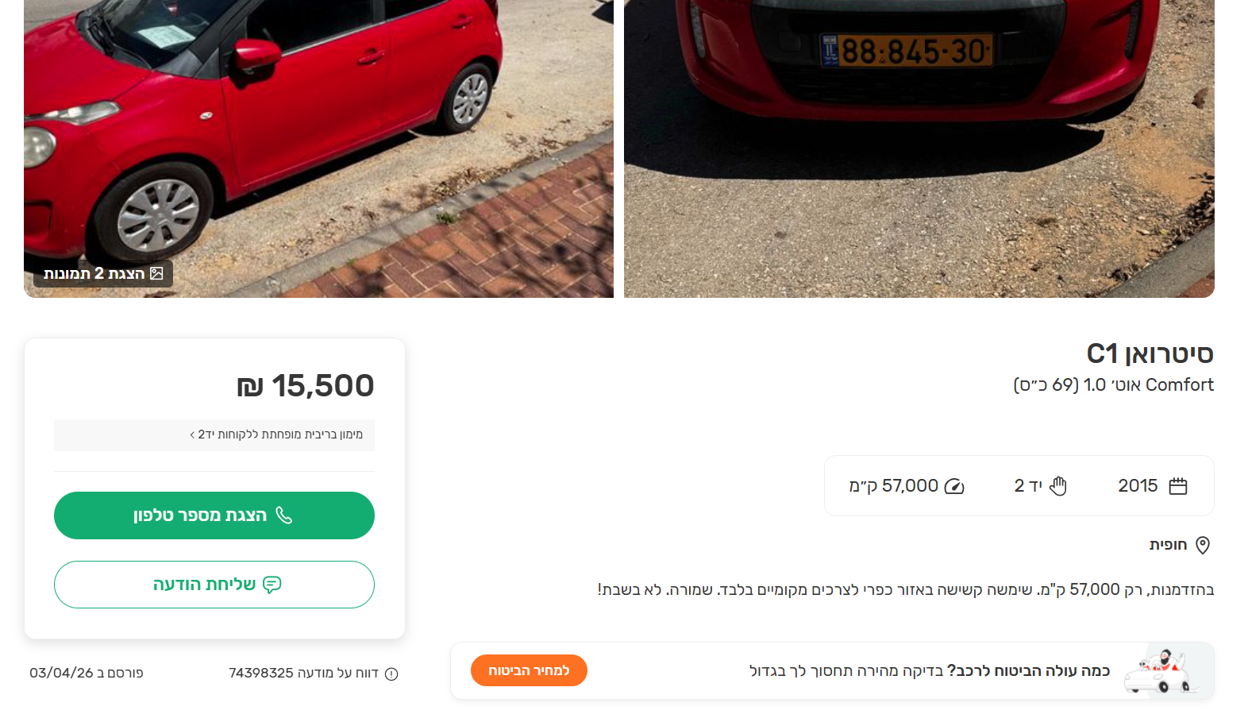Click the phone handset icon on the green button

tap(284, 515)
